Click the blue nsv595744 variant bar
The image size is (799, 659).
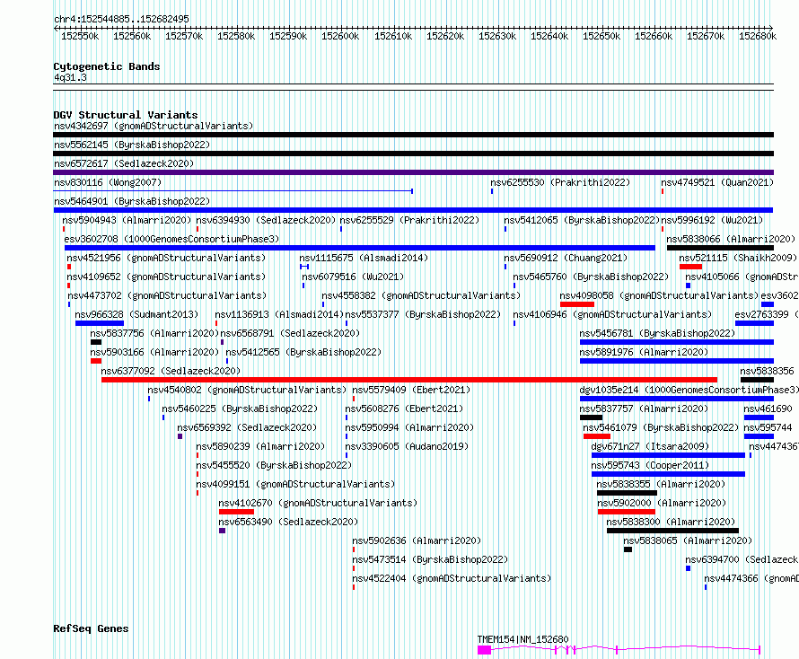(759, 436)
